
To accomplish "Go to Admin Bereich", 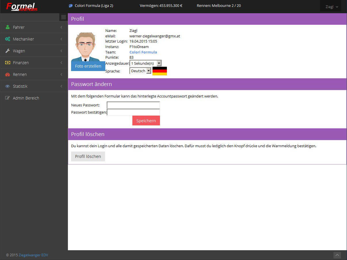I will click(x=34, y=98).
